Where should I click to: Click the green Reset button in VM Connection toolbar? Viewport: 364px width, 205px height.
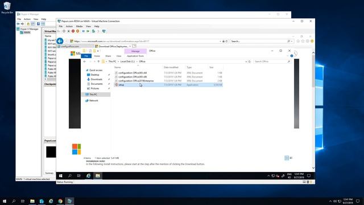coord(88,31)
